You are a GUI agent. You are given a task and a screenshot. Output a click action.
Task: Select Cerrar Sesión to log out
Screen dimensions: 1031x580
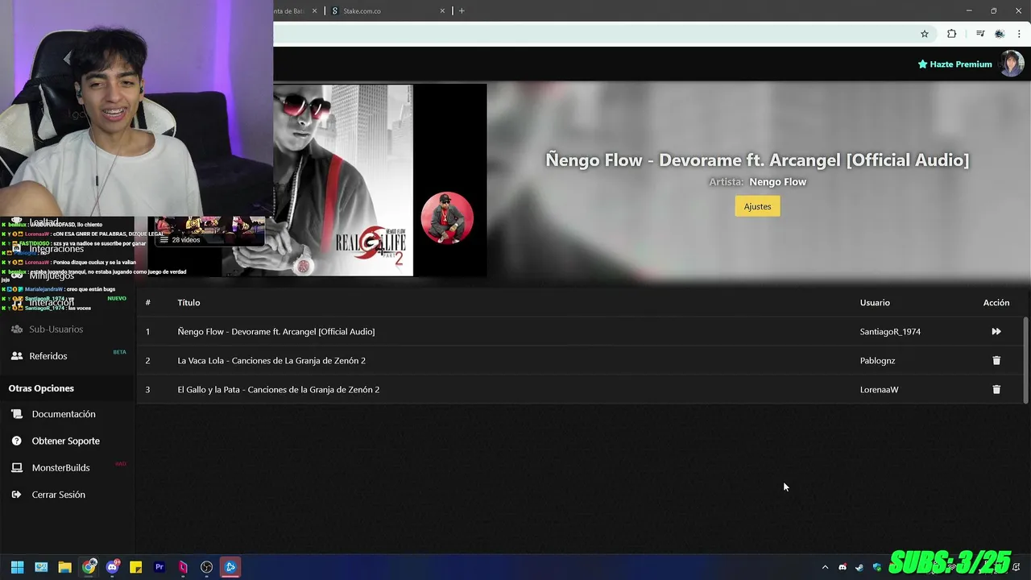tap(58, 495)
